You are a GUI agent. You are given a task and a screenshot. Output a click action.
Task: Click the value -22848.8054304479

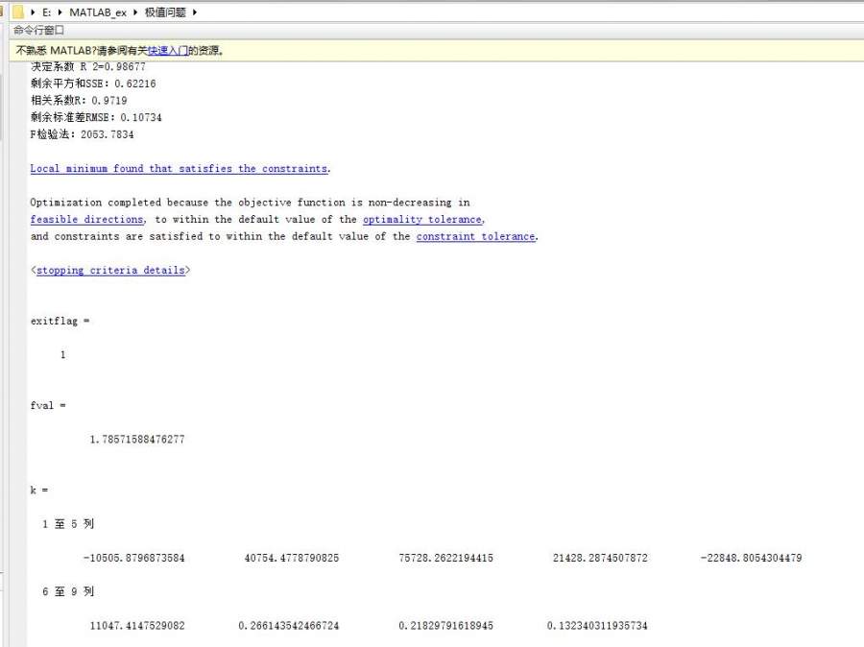(x=751, y=558)
